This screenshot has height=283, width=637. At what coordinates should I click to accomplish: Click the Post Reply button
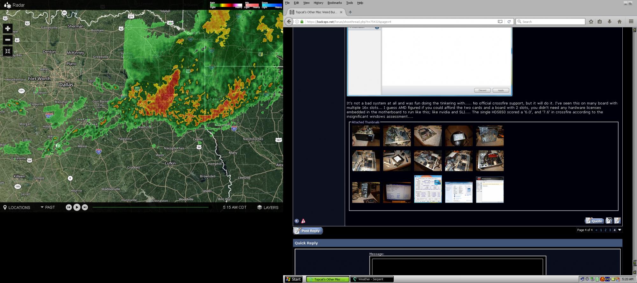point(308,231)
